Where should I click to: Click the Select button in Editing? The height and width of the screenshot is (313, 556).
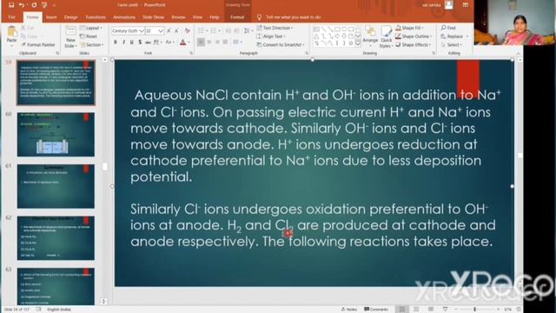[x=452, y=44]
